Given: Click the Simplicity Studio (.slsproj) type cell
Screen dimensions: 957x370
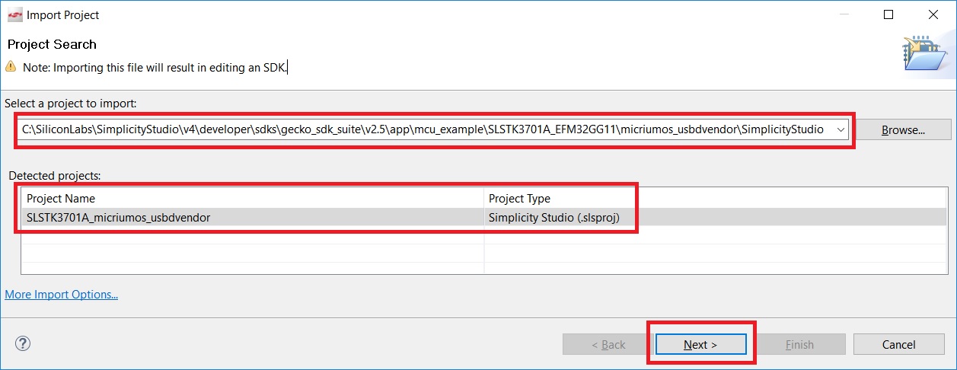Looking at the screenshot, I should coord(554,217).
